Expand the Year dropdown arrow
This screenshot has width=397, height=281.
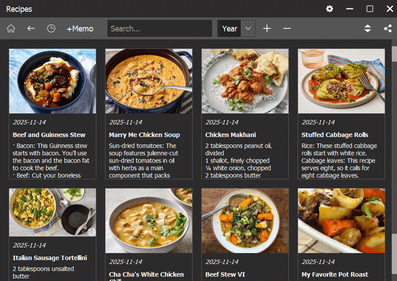248,29
